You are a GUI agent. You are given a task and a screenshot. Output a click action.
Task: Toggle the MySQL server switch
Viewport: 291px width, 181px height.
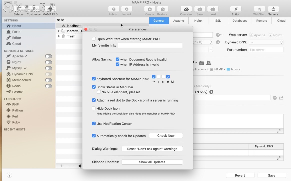click(48, 68)
